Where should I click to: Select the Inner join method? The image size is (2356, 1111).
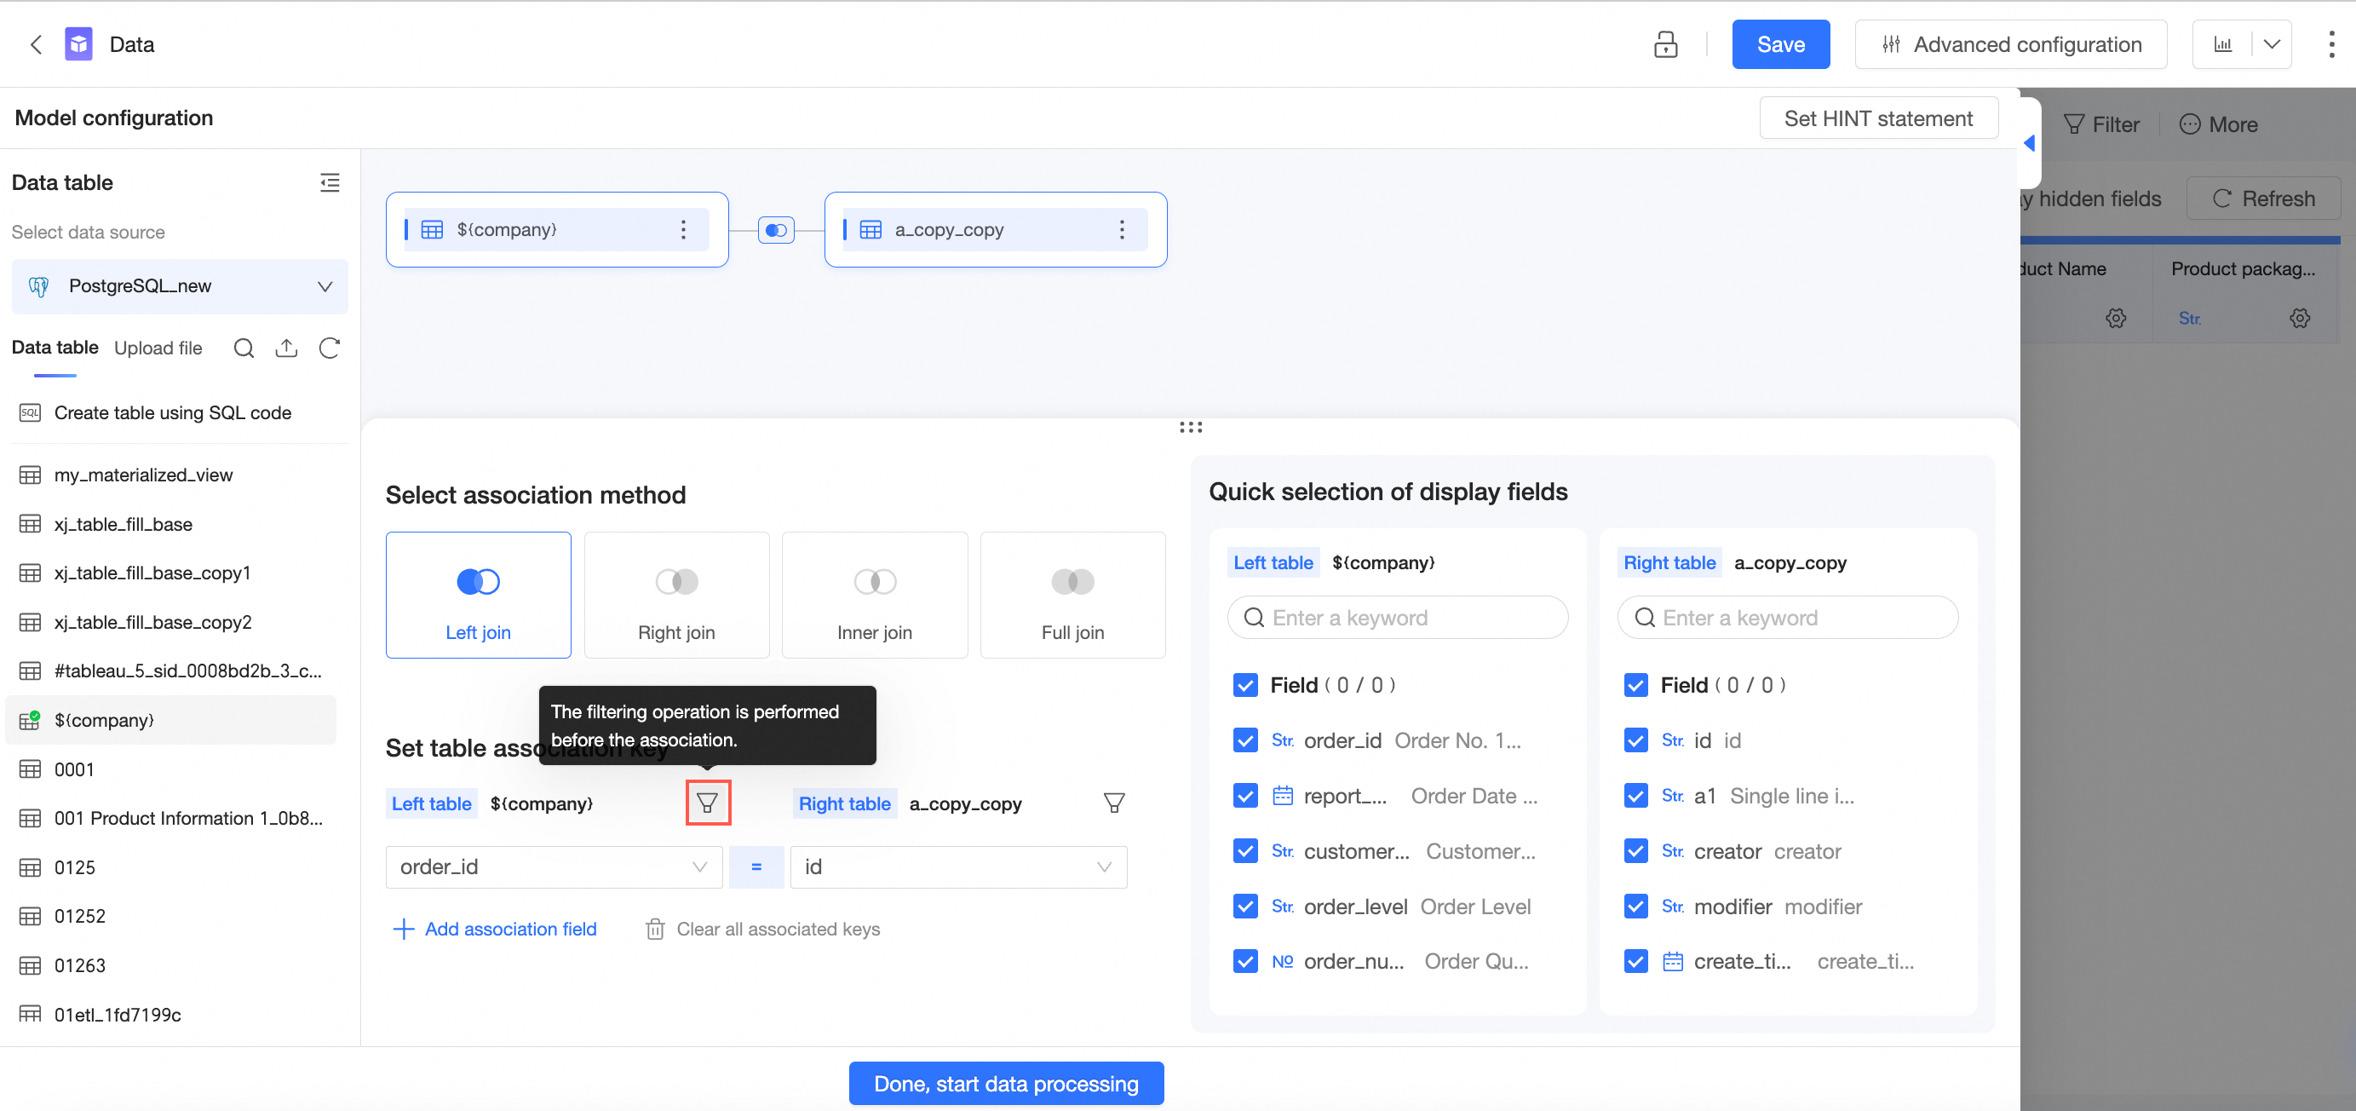click(x=875, y=595)
